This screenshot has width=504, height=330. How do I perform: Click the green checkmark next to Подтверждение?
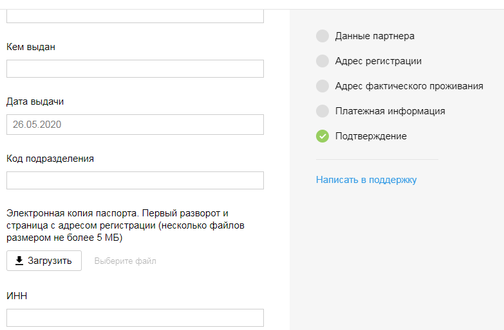pyautogui.click(x=322, y=136)
